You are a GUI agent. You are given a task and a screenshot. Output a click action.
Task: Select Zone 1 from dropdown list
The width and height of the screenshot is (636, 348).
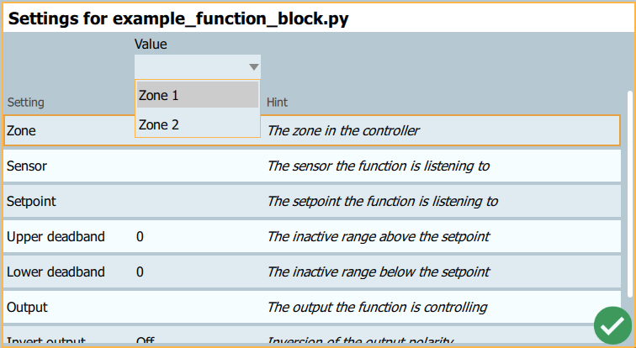(197, 96)
